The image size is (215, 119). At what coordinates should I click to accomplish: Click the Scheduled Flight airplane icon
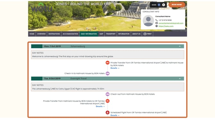coord(107,112)
